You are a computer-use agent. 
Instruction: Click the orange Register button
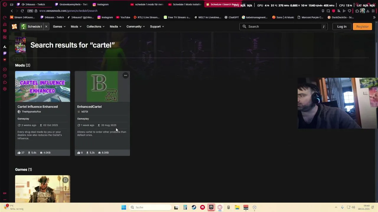[362, 26]
